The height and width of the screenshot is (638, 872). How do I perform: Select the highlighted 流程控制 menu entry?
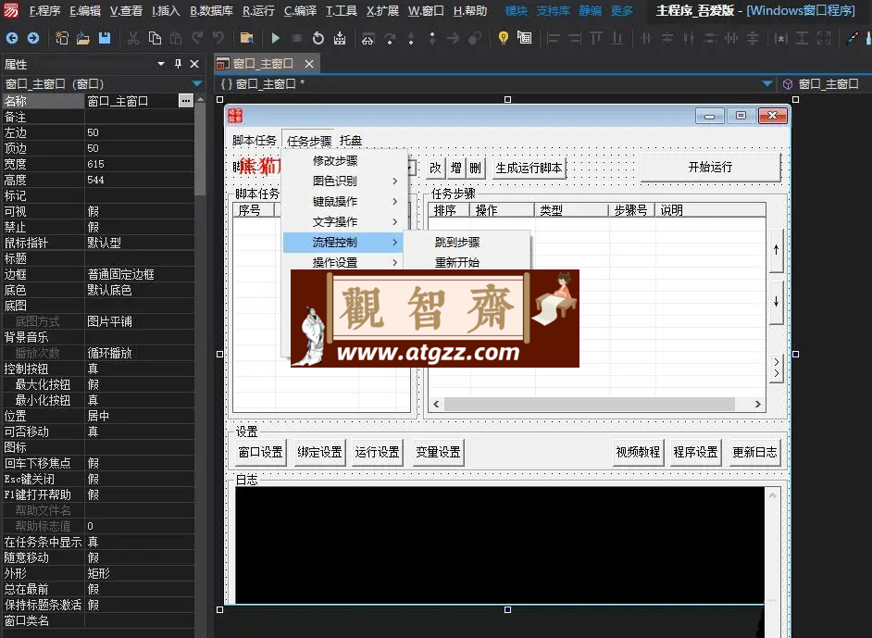pyautogui.click(x=342, y=242)
